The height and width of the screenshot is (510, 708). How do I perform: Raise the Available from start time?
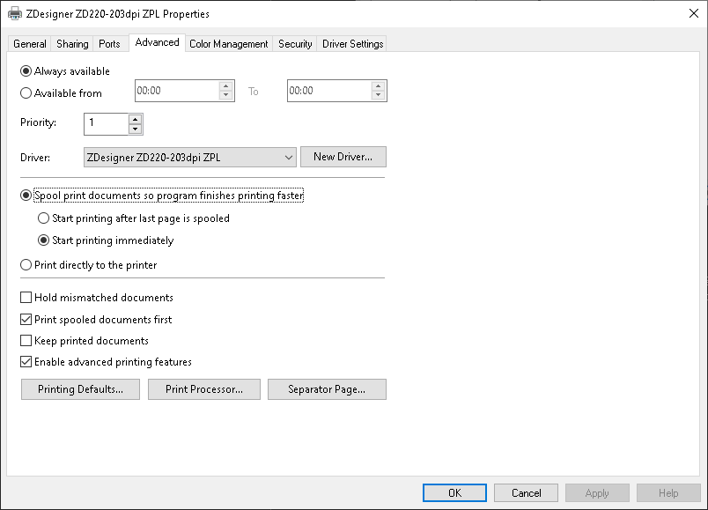click(x=225, y=86)
